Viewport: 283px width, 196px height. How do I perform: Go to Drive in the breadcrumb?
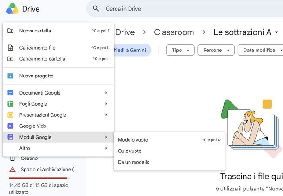pyautogui.click(x=125, y=32)
